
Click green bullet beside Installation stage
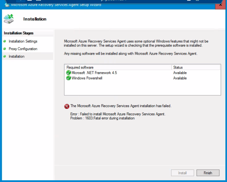point(5,56)
